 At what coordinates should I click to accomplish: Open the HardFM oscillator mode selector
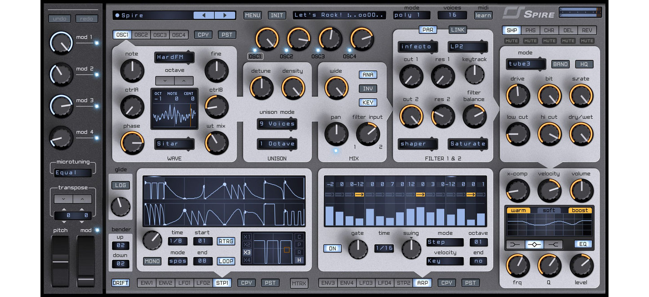click(174, 57)
